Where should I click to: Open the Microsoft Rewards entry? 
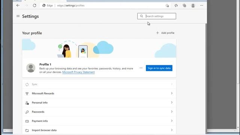(x=99, y=93)
